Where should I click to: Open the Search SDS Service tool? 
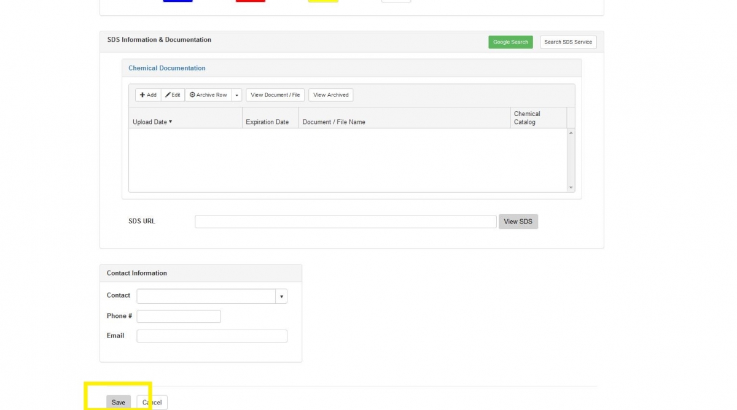tap(567, 42)
